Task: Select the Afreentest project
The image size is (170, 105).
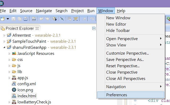Action: coord(34,35)
